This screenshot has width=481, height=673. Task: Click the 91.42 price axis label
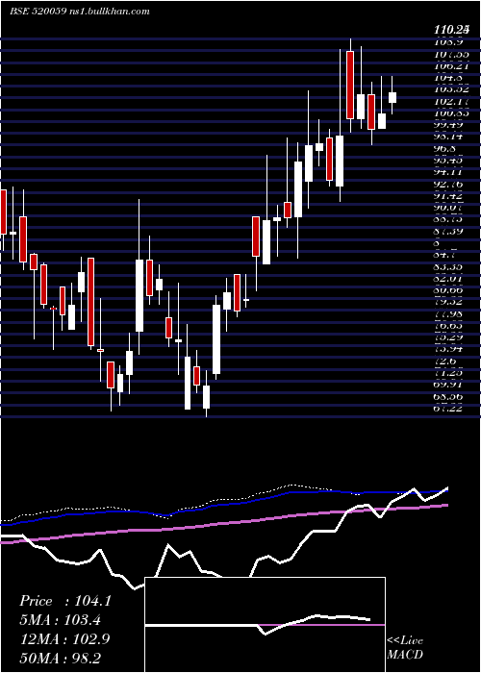click(x=450, y=196)
